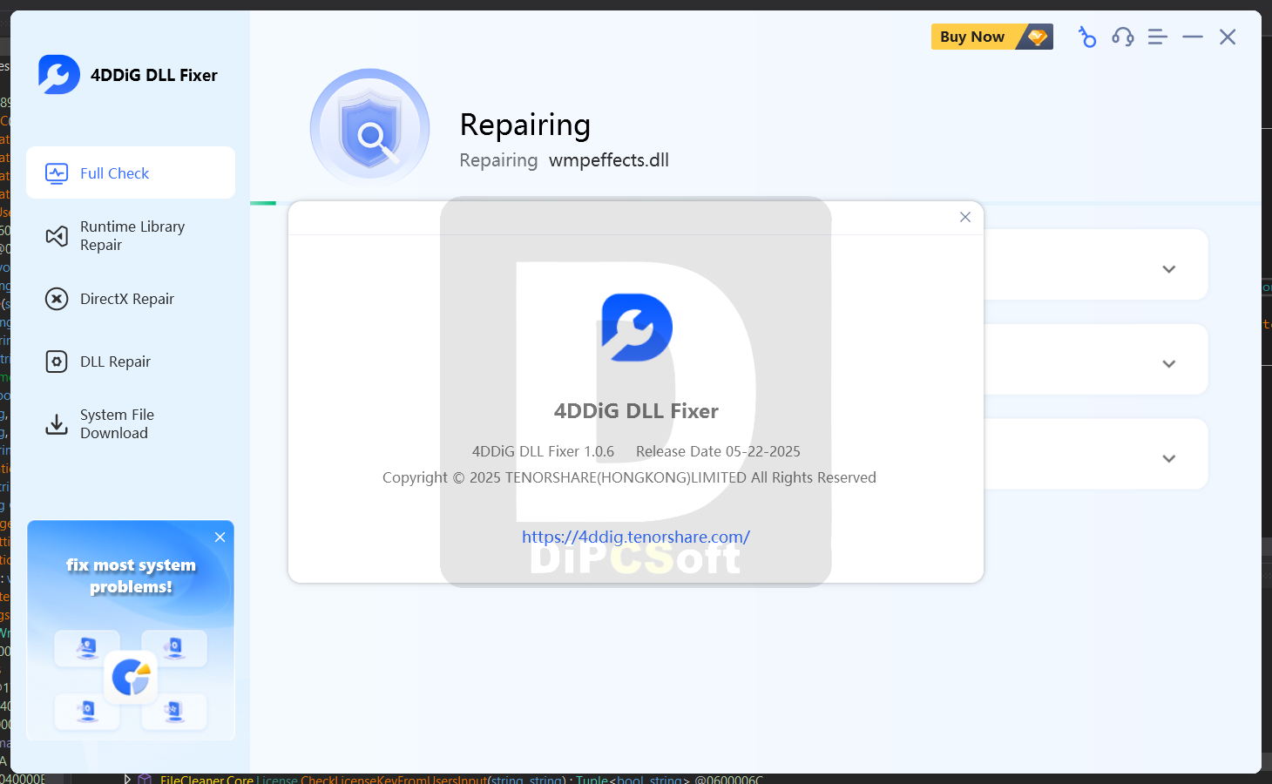Dismiss the fix most system problems ad
The height and width of the screenshot is (784, 1272).
(220, 537)
